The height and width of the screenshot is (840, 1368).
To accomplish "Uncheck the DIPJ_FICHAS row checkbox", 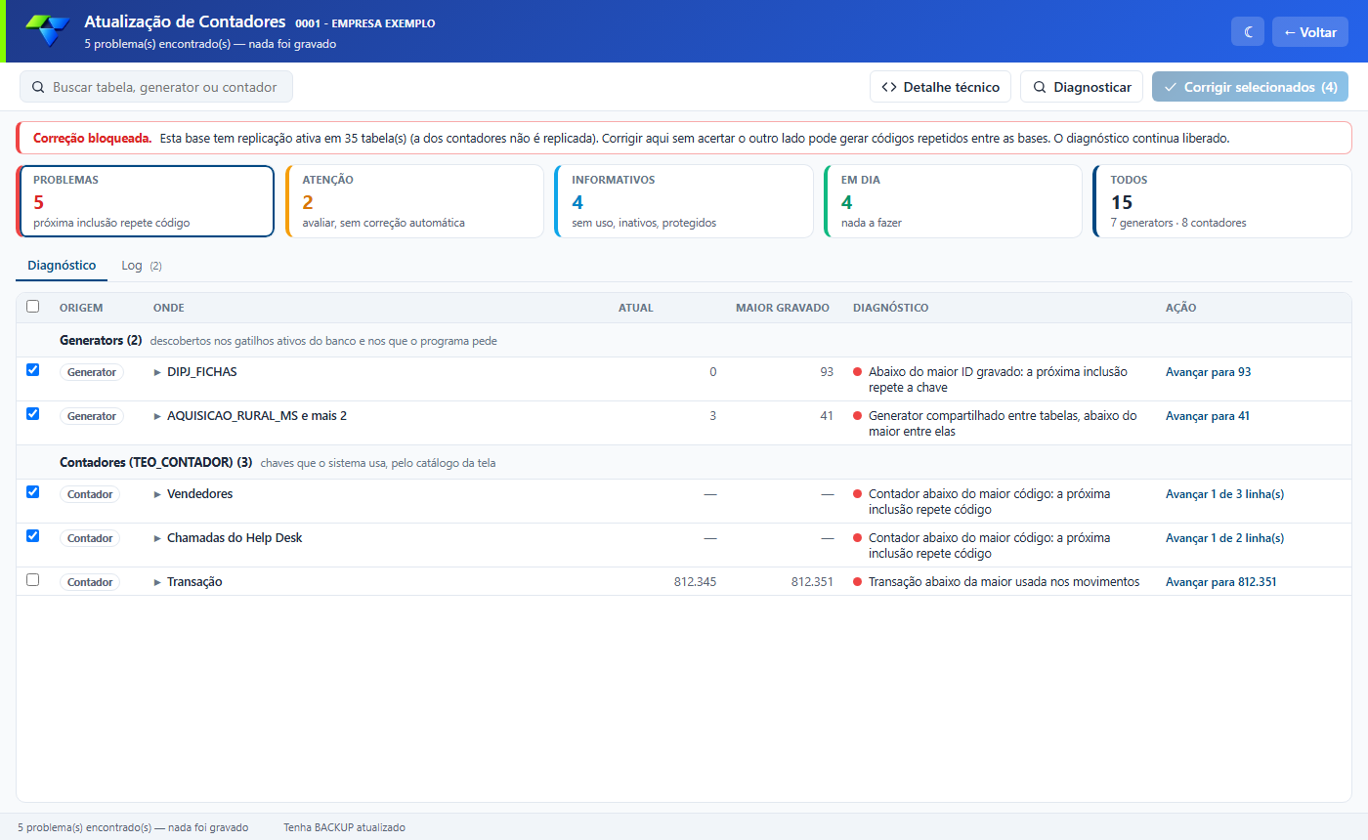I will (x=33, y=370).
